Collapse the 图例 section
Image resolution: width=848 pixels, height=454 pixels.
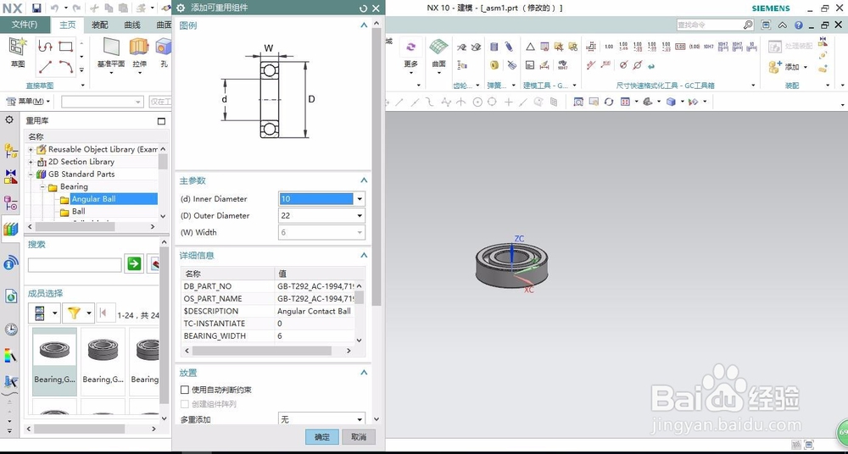pyautogui.click(x=364, y=25)
